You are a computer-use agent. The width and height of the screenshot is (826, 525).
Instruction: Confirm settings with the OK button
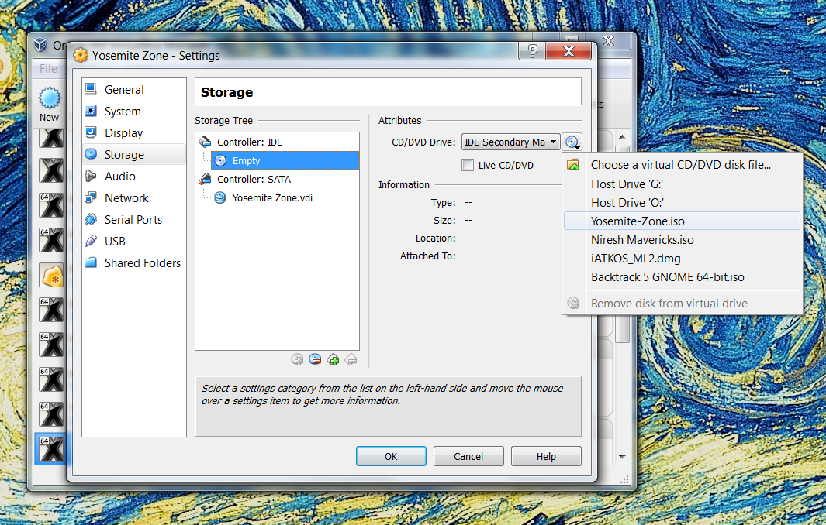click(391, 456)
